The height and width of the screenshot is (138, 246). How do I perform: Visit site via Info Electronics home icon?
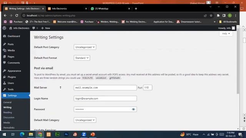click(x=19, y=28)
